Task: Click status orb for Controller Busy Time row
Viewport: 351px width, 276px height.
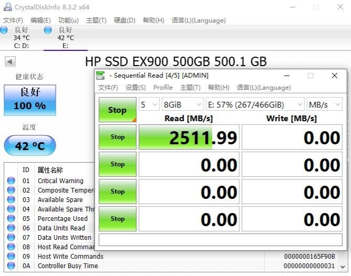Action: pyautogui.click(x=11, y=266)
